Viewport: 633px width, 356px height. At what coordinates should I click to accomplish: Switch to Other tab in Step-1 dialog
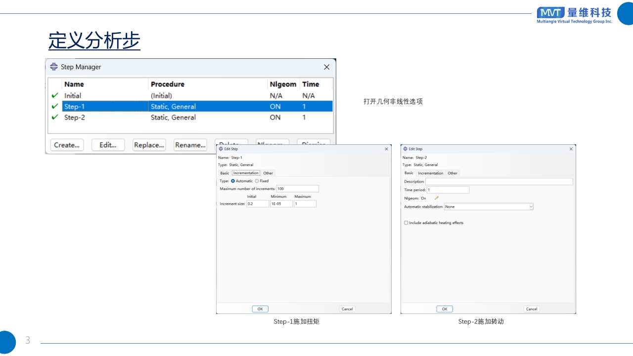(x=268, y=173)
